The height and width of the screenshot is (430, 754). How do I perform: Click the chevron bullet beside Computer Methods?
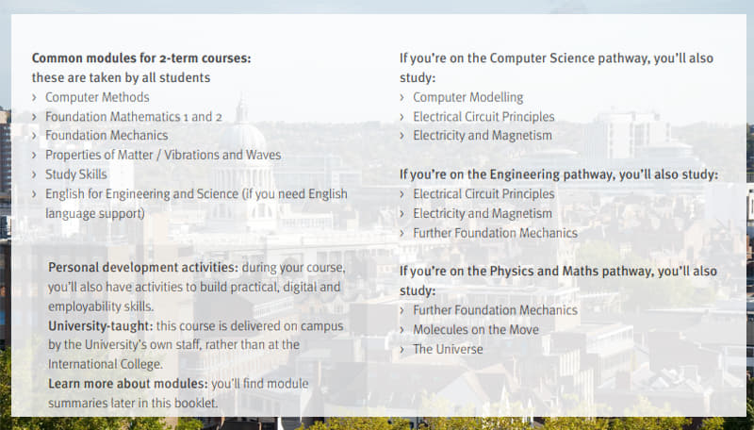pyautogui.click(x=35, y=97)
